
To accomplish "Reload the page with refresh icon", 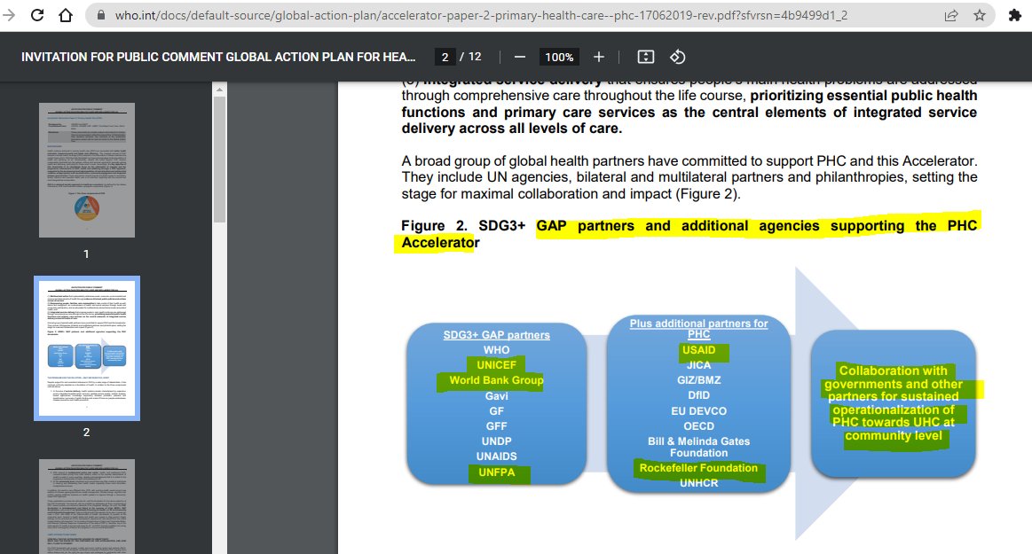I will click(x=37, y=15).
